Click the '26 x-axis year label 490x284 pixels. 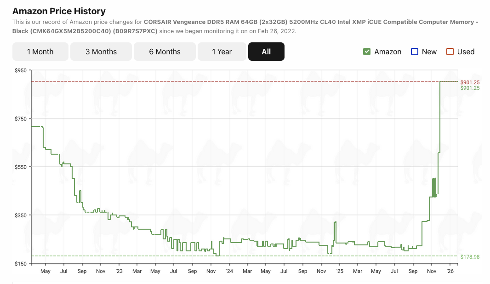click(450, 271)
